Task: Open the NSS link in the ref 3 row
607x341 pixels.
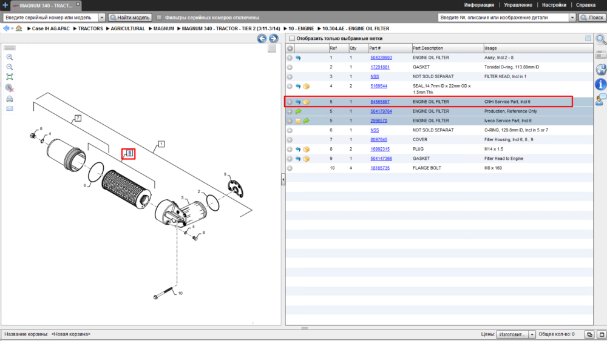Action: pyautogui.click(x=375, y=76)
